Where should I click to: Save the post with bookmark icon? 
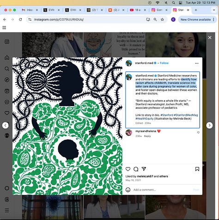pyautogui.click(x=197, y=169)
